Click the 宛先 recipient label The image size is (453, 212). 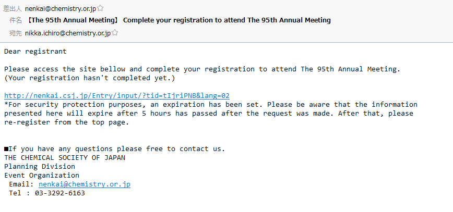pos(15,33)
